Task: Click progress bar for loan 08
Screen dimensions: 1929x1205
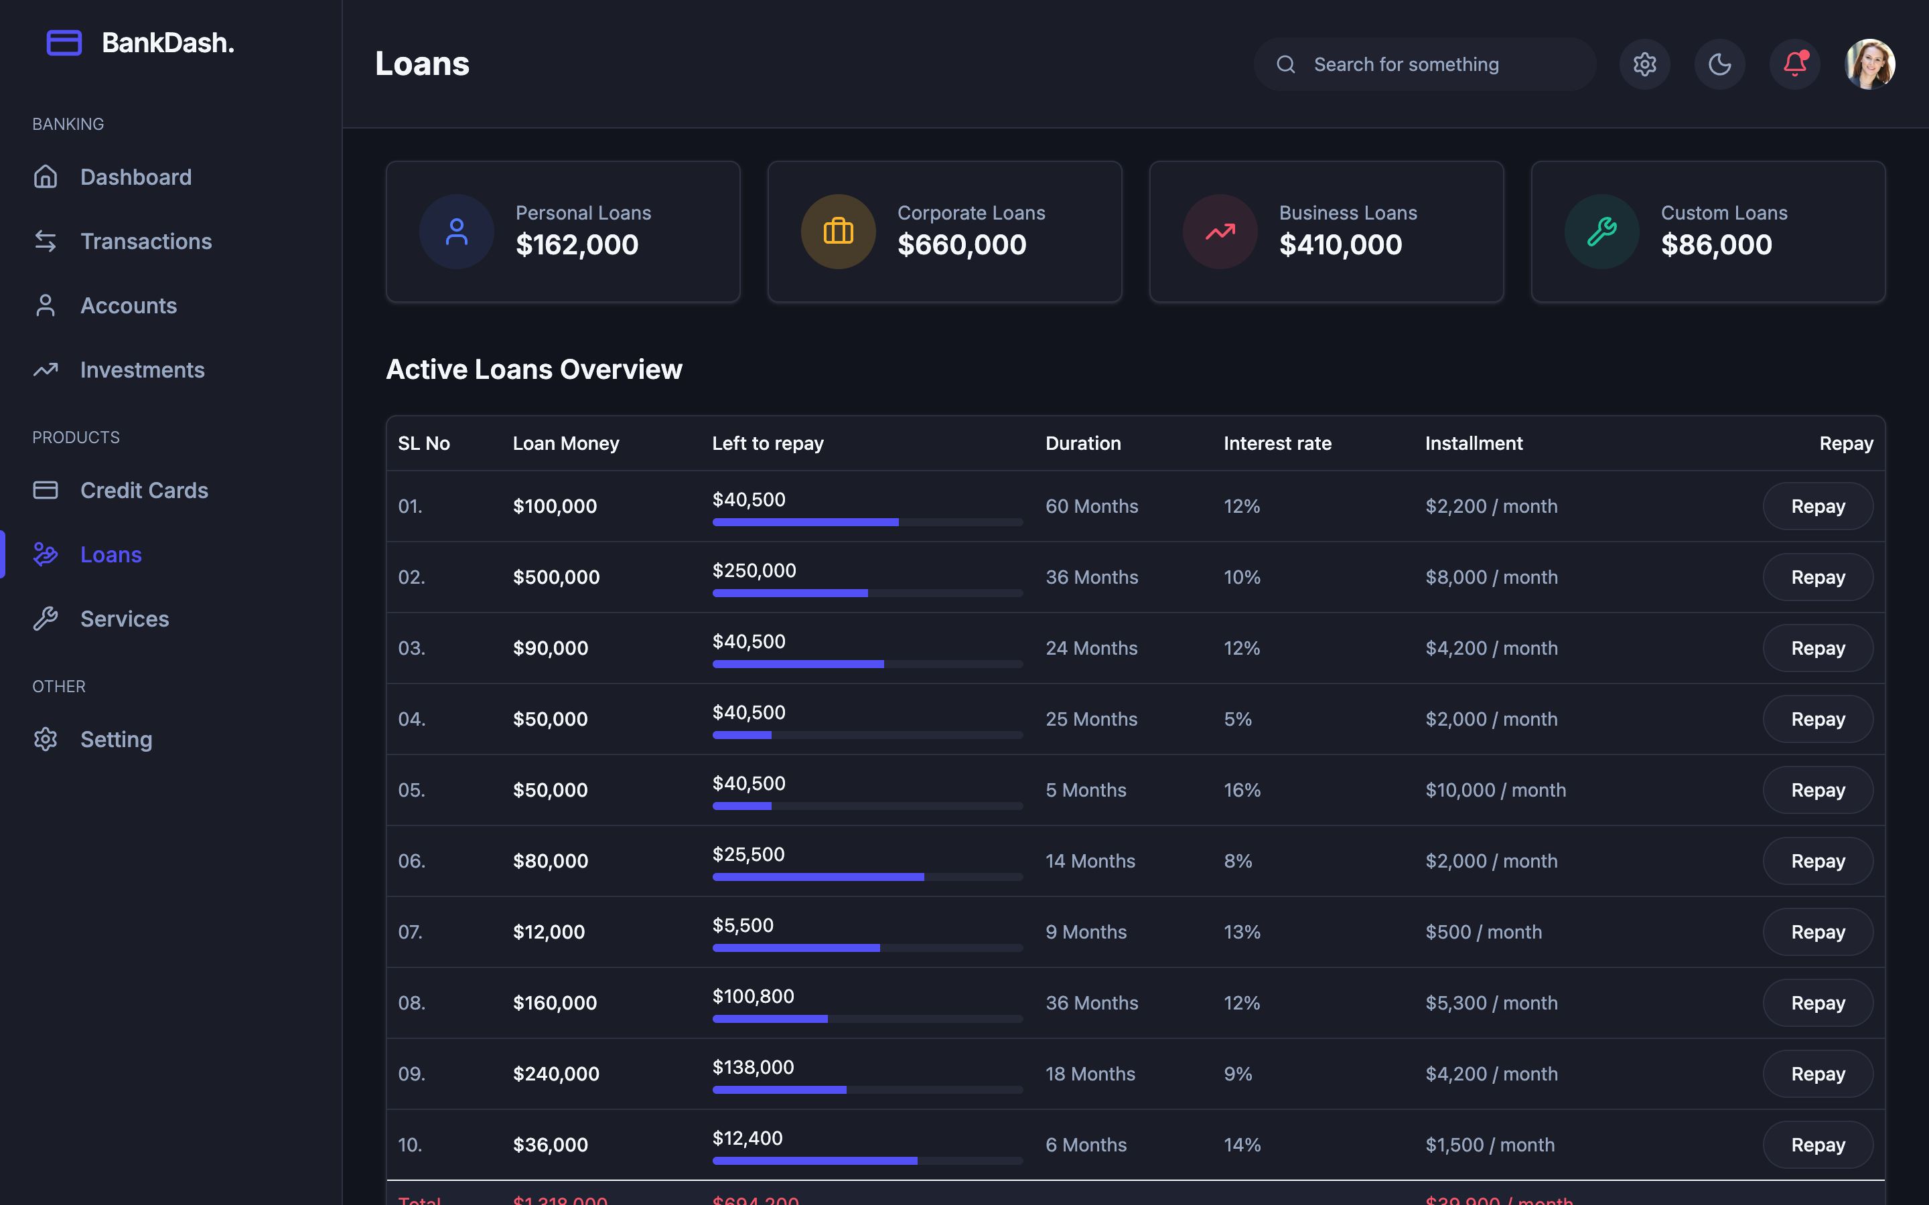Action: coord(867,1018)
